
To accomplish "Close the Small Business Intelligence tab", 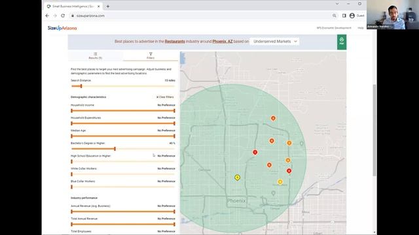I will (99, 7).
